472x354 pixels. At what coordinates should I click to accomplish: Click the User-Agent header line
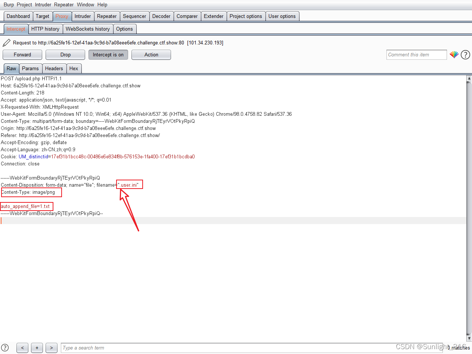coord(146,114)
